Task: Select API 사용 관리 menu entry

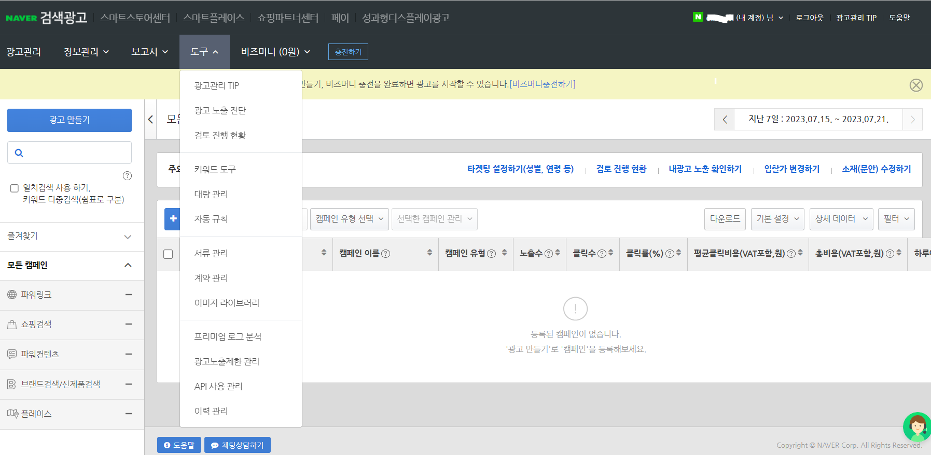Action: [218, 386]
